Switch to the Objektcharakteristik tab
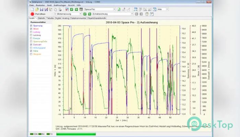Viewport: 240px width, 137px height. (97, 18)
